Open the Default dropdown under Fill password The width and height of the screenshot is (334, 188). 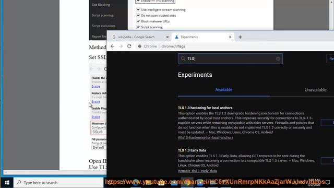[99, 147]
